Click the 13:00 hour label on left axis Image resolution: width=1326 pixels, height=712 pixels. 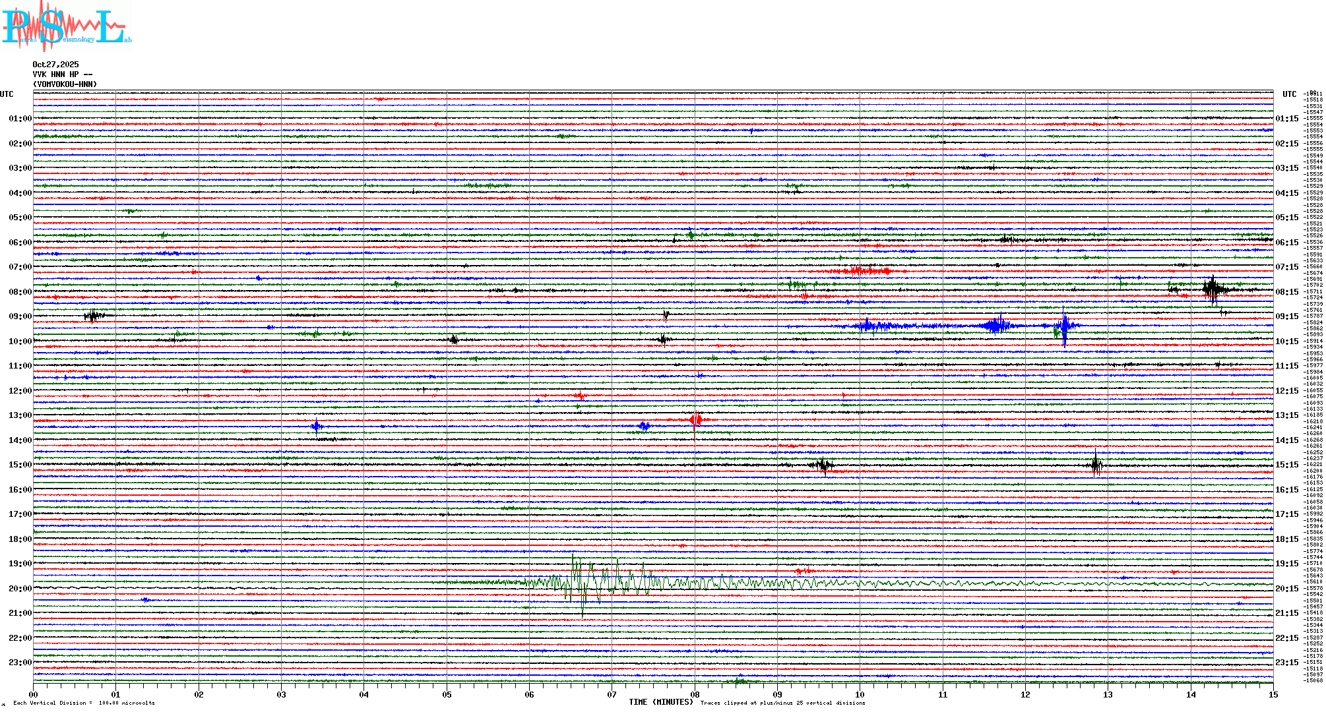click(20, 415)
